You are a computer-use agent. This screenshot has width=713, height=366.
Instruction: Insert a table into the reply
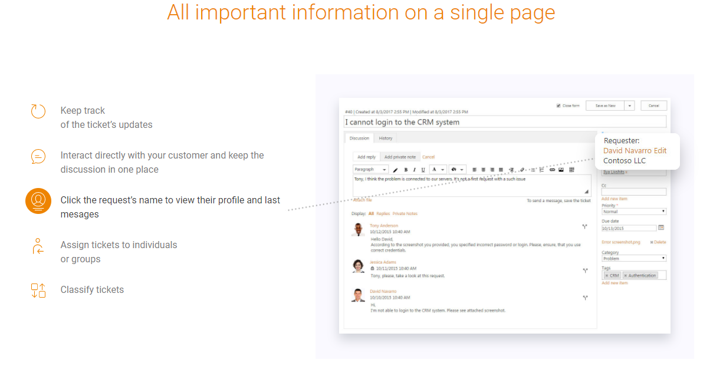pos(571,170)
